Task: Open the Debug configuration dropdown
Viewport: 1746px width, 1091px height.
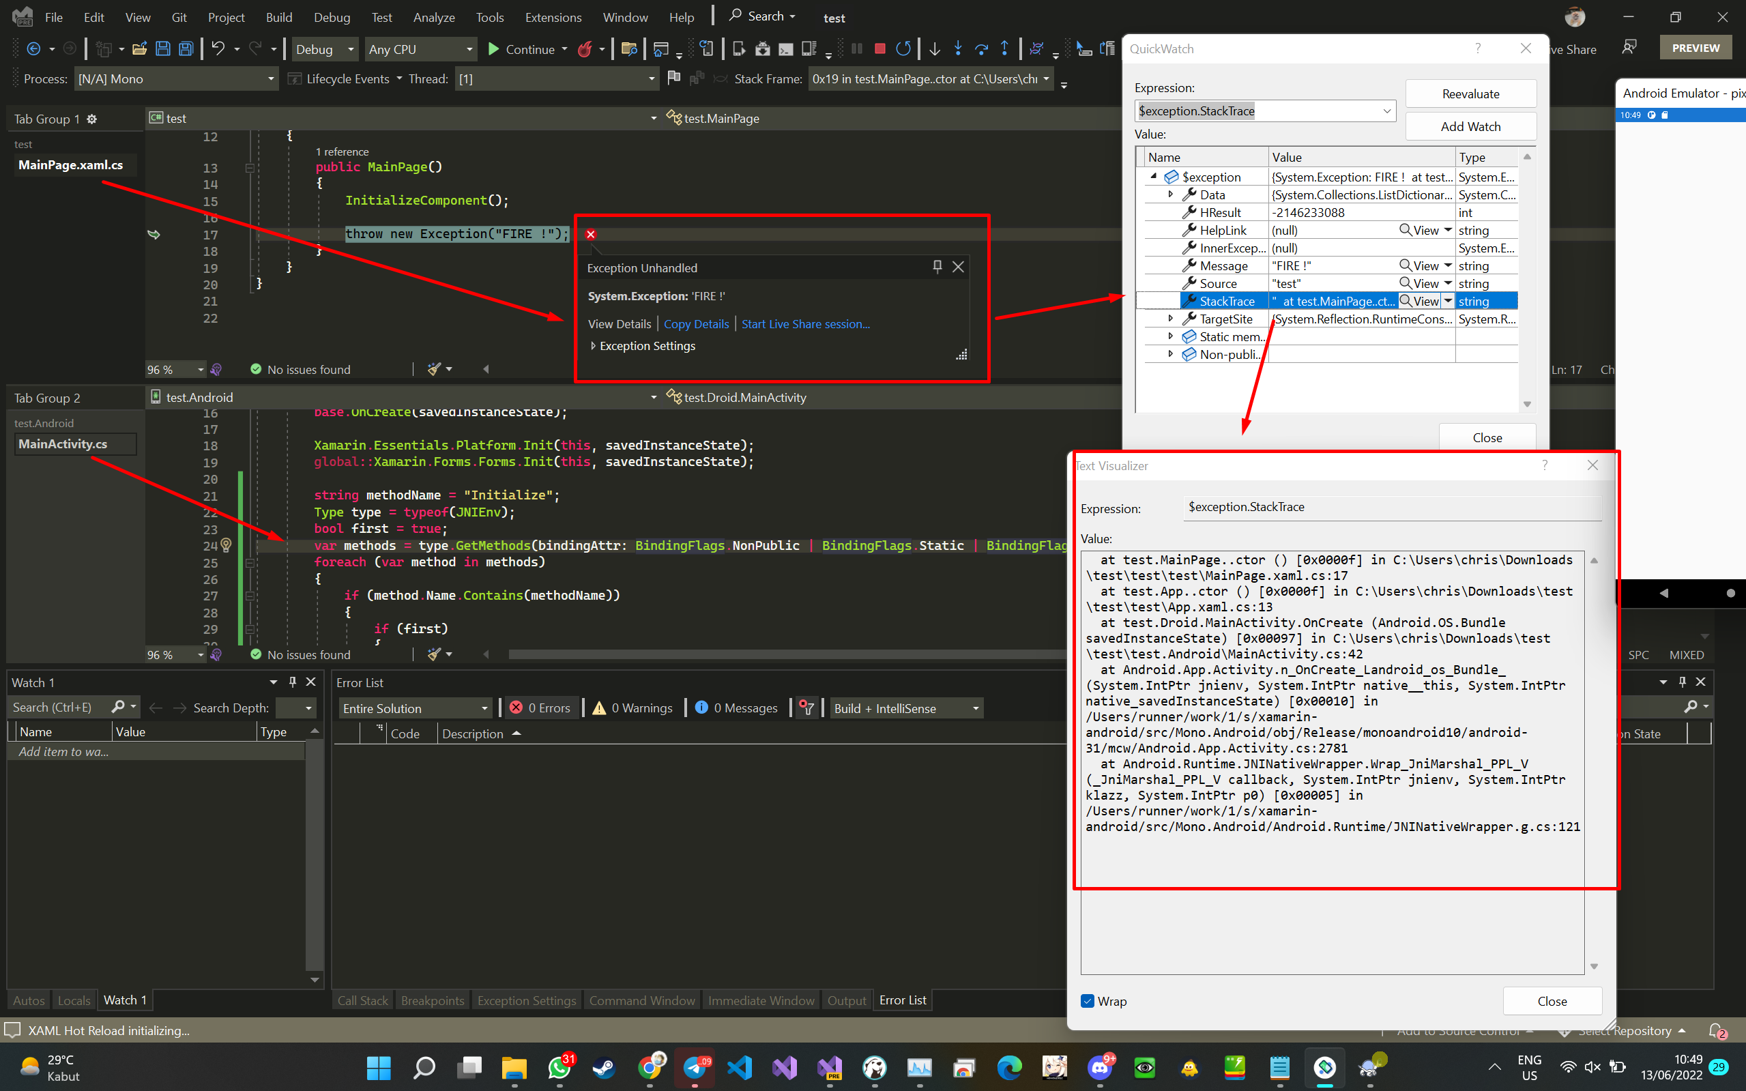Action: click(x=325, y=49)
